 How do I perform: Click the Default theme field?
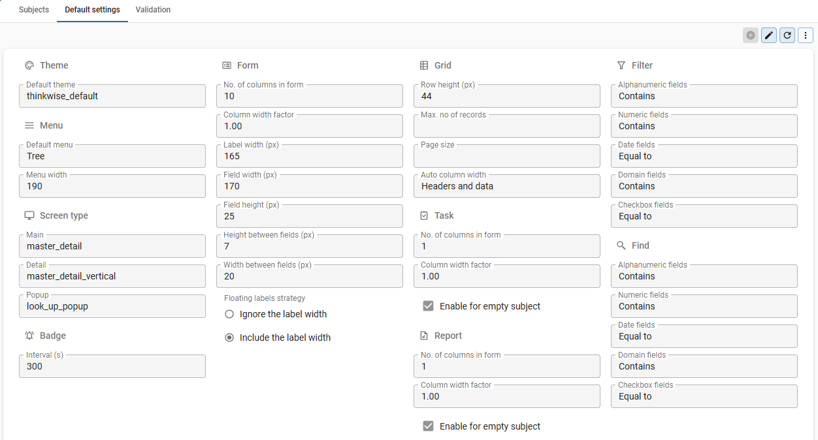tap(112, 95)
